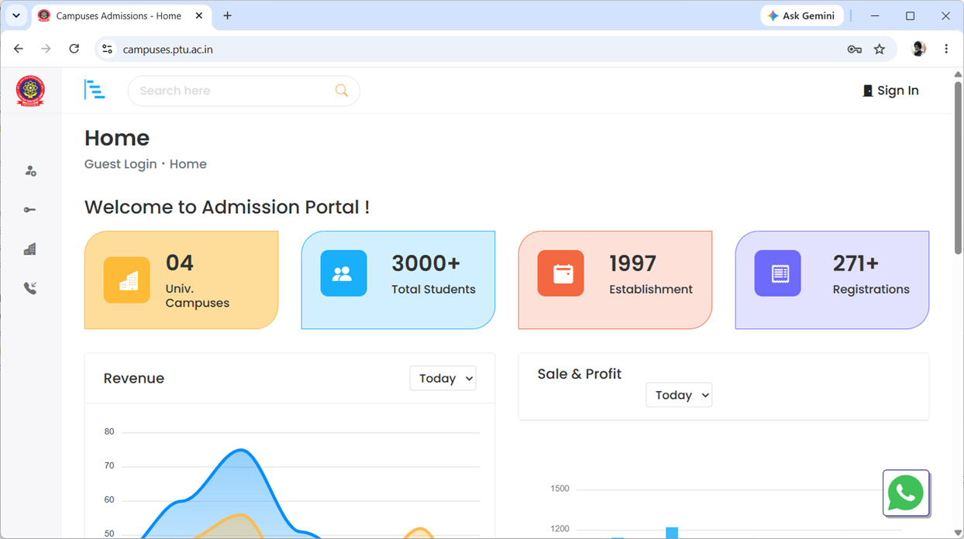964x539 pixels.
Task: Click the Sale & Profit heading
Action: [580, 374]
